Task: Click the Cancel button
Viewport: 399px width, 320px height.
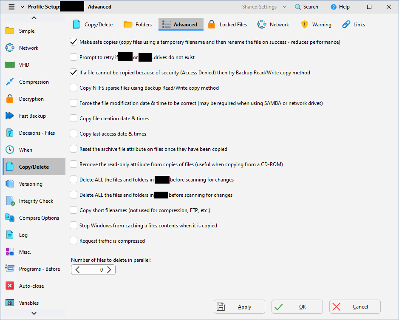Action: coord(355,307)
